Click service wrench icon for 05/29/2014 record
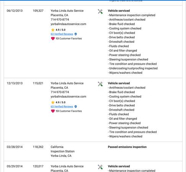Image resolution: width=186 pixels, height=172 pixels. click(x=100, y=167)
